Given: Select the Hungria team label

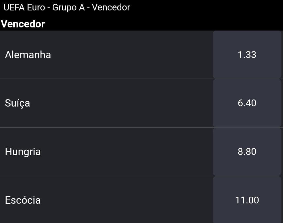Looking at the screenshot, I should point(23,152).
